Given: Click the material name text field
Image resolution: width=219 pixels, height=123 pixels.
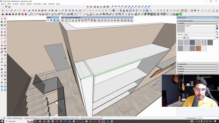Looking at the screenshot, I should 200,26.
